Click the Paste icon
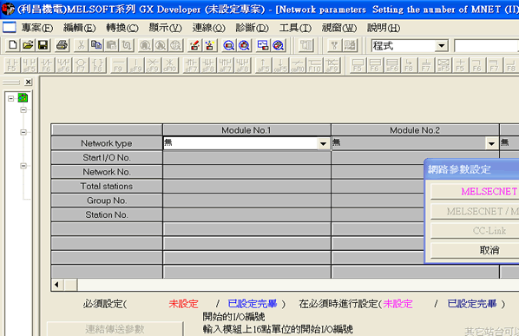519x336 pixels. (x=112, y=45)
